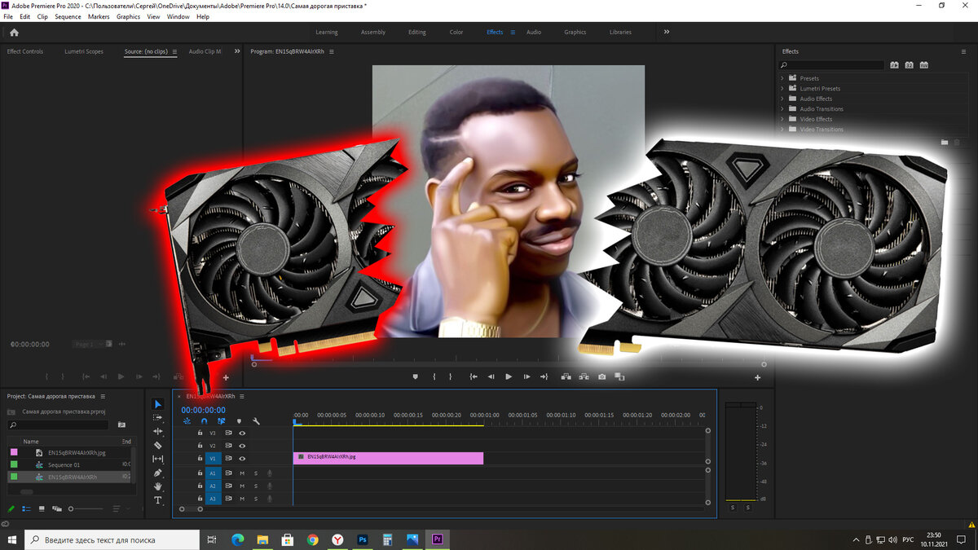Click the Effects panel search field
Screen dimensions: 978x550
point(831,65)
